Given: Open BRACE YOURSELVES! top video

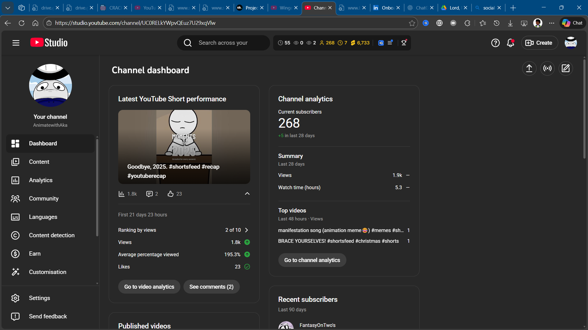Looking at the screenshot, I should click(338, 241).
